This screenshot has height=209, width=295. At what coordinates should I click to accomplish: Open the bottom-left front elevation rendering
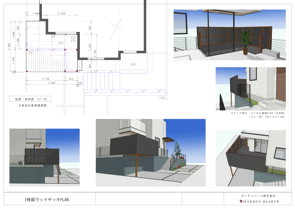[45, 158]
